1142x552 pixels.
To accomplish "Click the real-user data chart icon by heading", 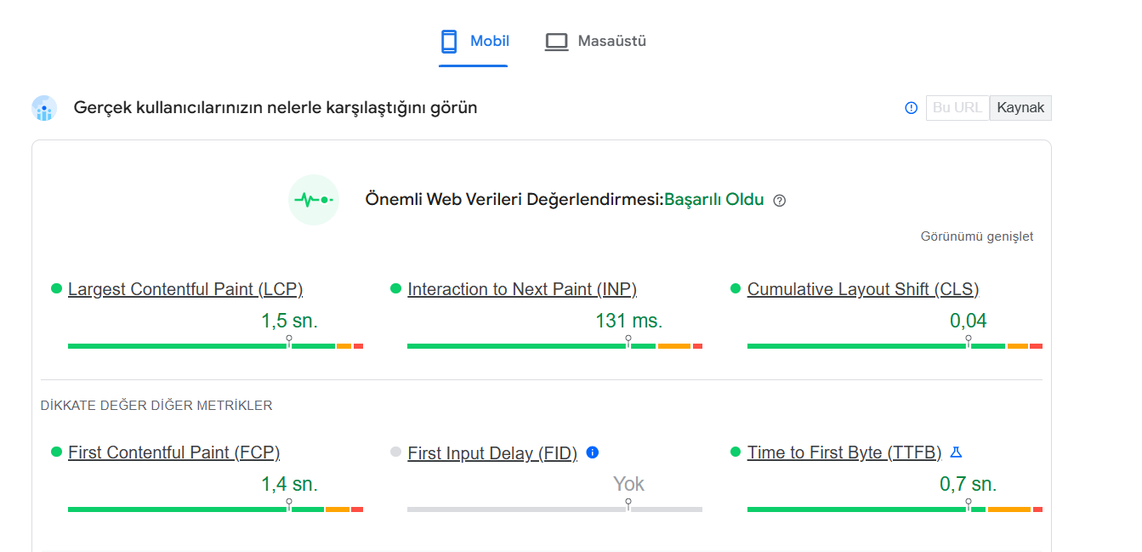I will pyautogui.click(x=44, y=108).
